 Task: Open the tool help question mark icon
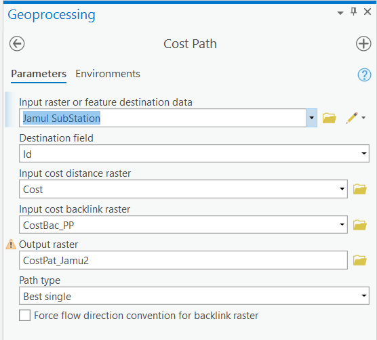[364, 75]
